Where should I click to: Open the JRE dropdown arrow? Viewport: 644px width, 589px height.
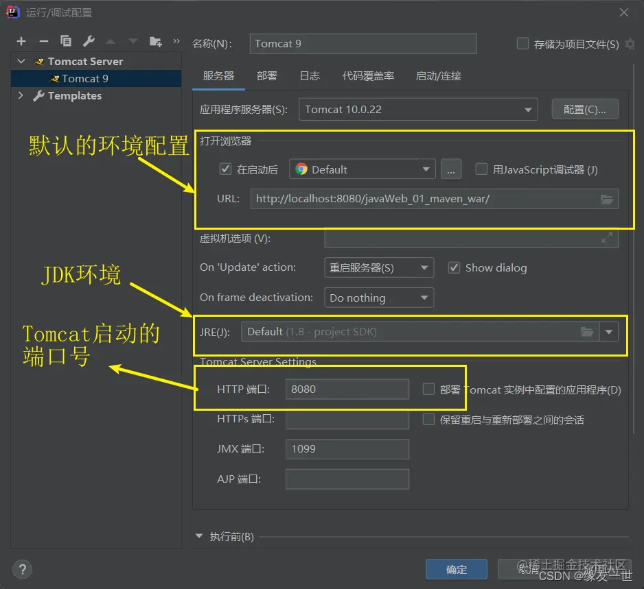(x=609, y=332)
